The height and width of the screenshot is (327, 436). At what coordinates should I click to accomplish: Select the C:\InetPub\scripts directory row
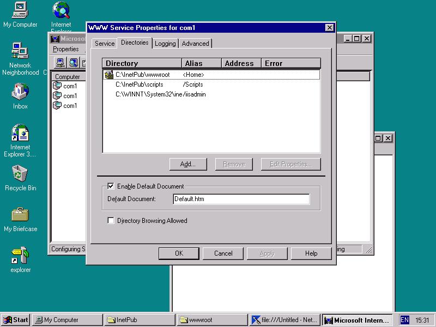point(140,84)
